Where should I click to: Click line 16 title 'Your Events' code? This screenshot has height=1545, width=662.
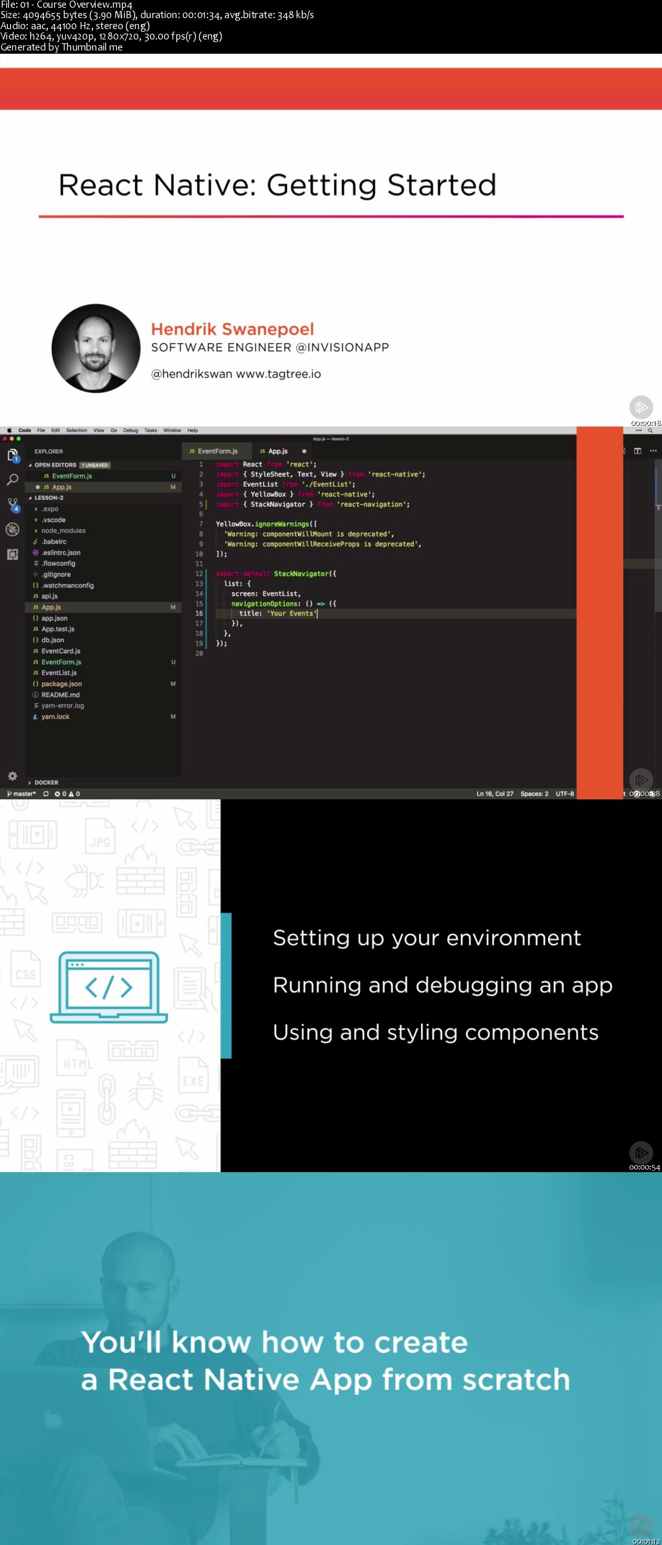point(277,614)
